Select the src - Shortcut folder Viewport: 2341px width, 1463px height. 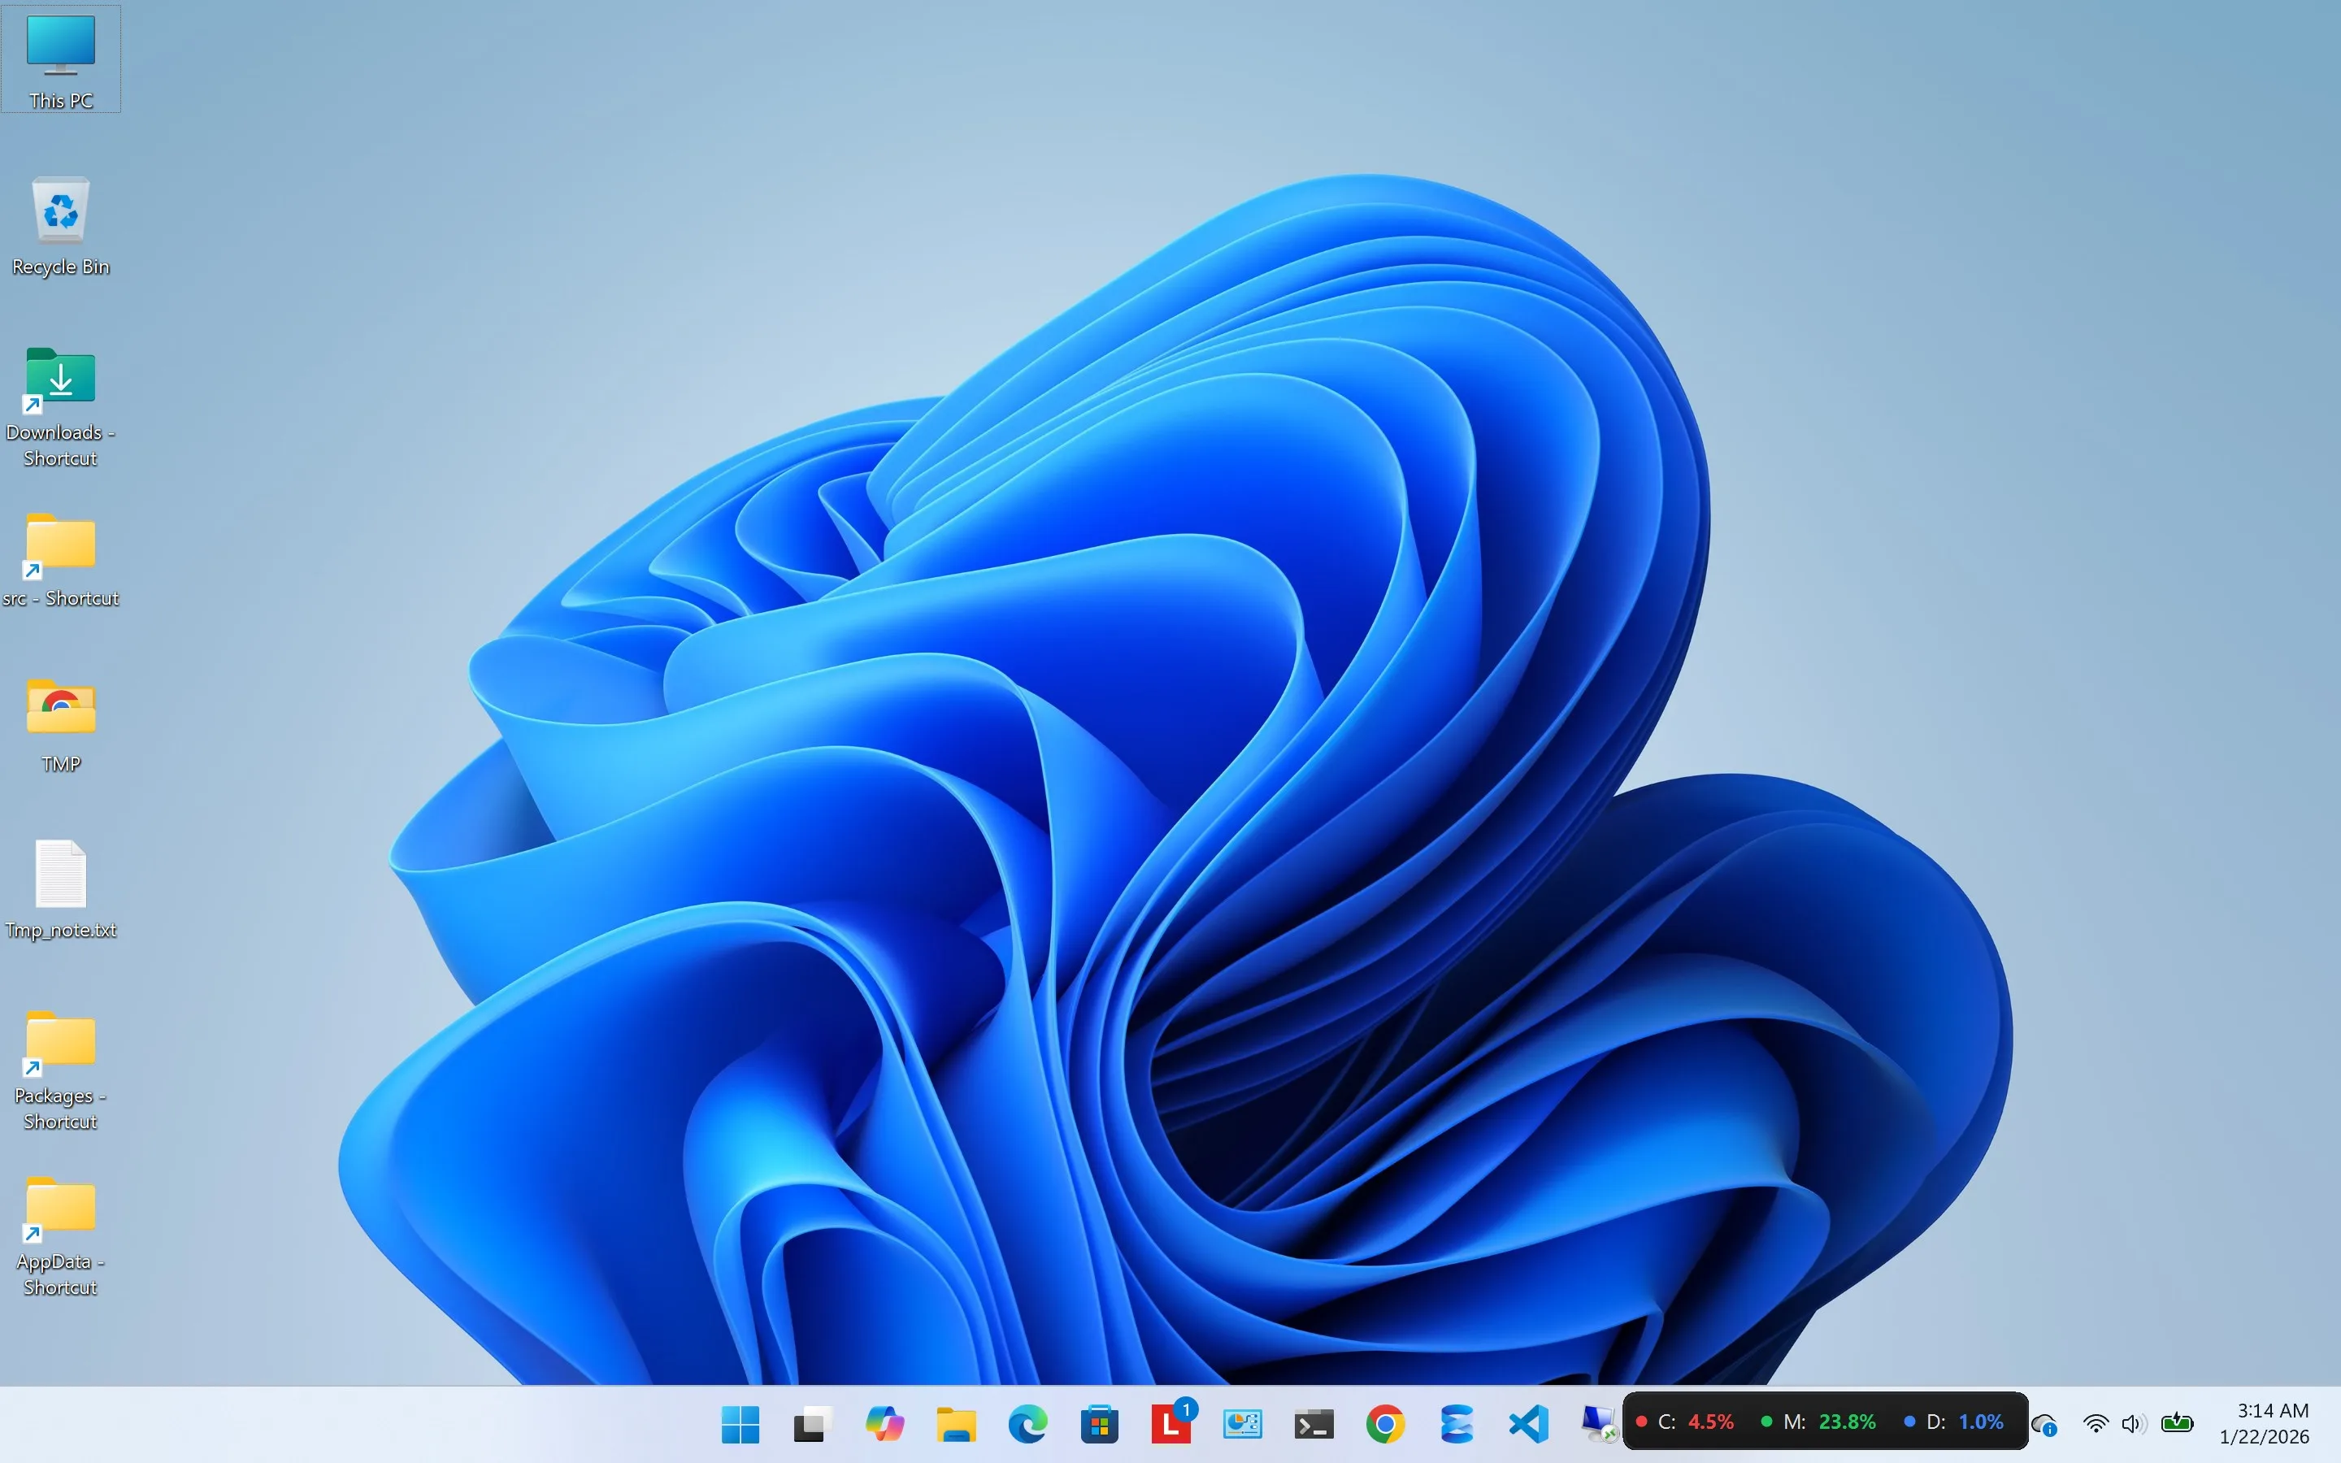point(61,561)
